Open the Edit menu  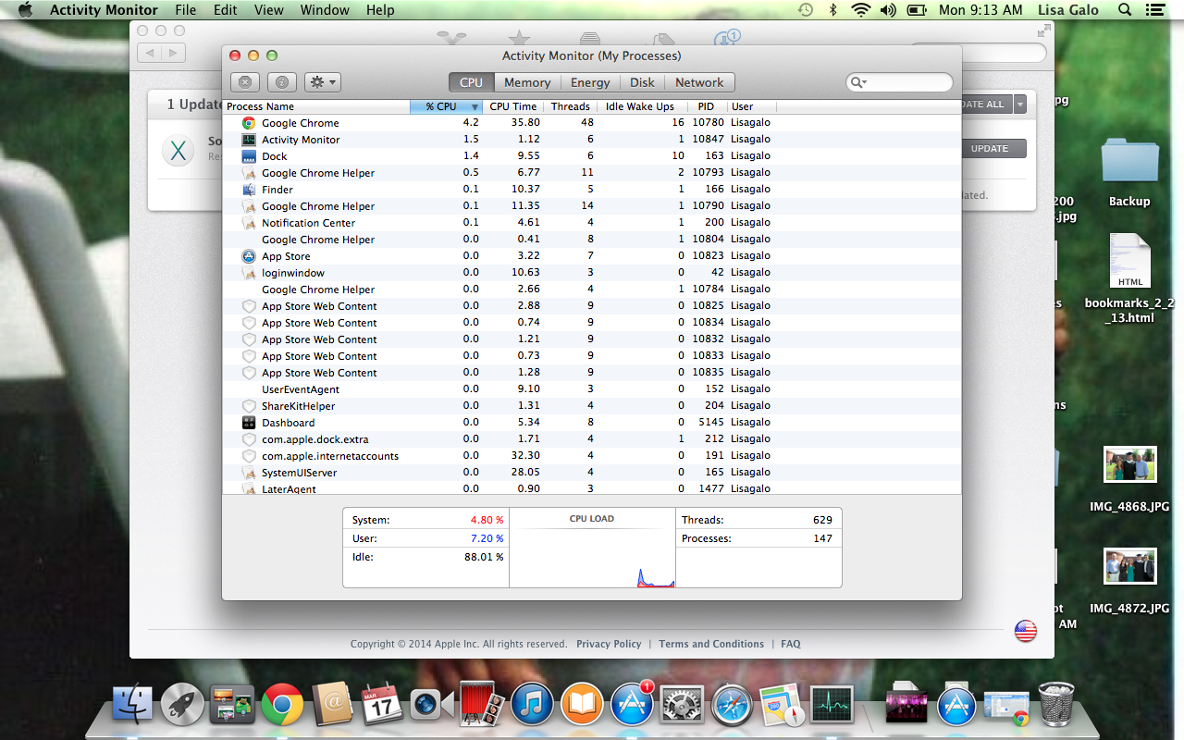coord(225,10)
